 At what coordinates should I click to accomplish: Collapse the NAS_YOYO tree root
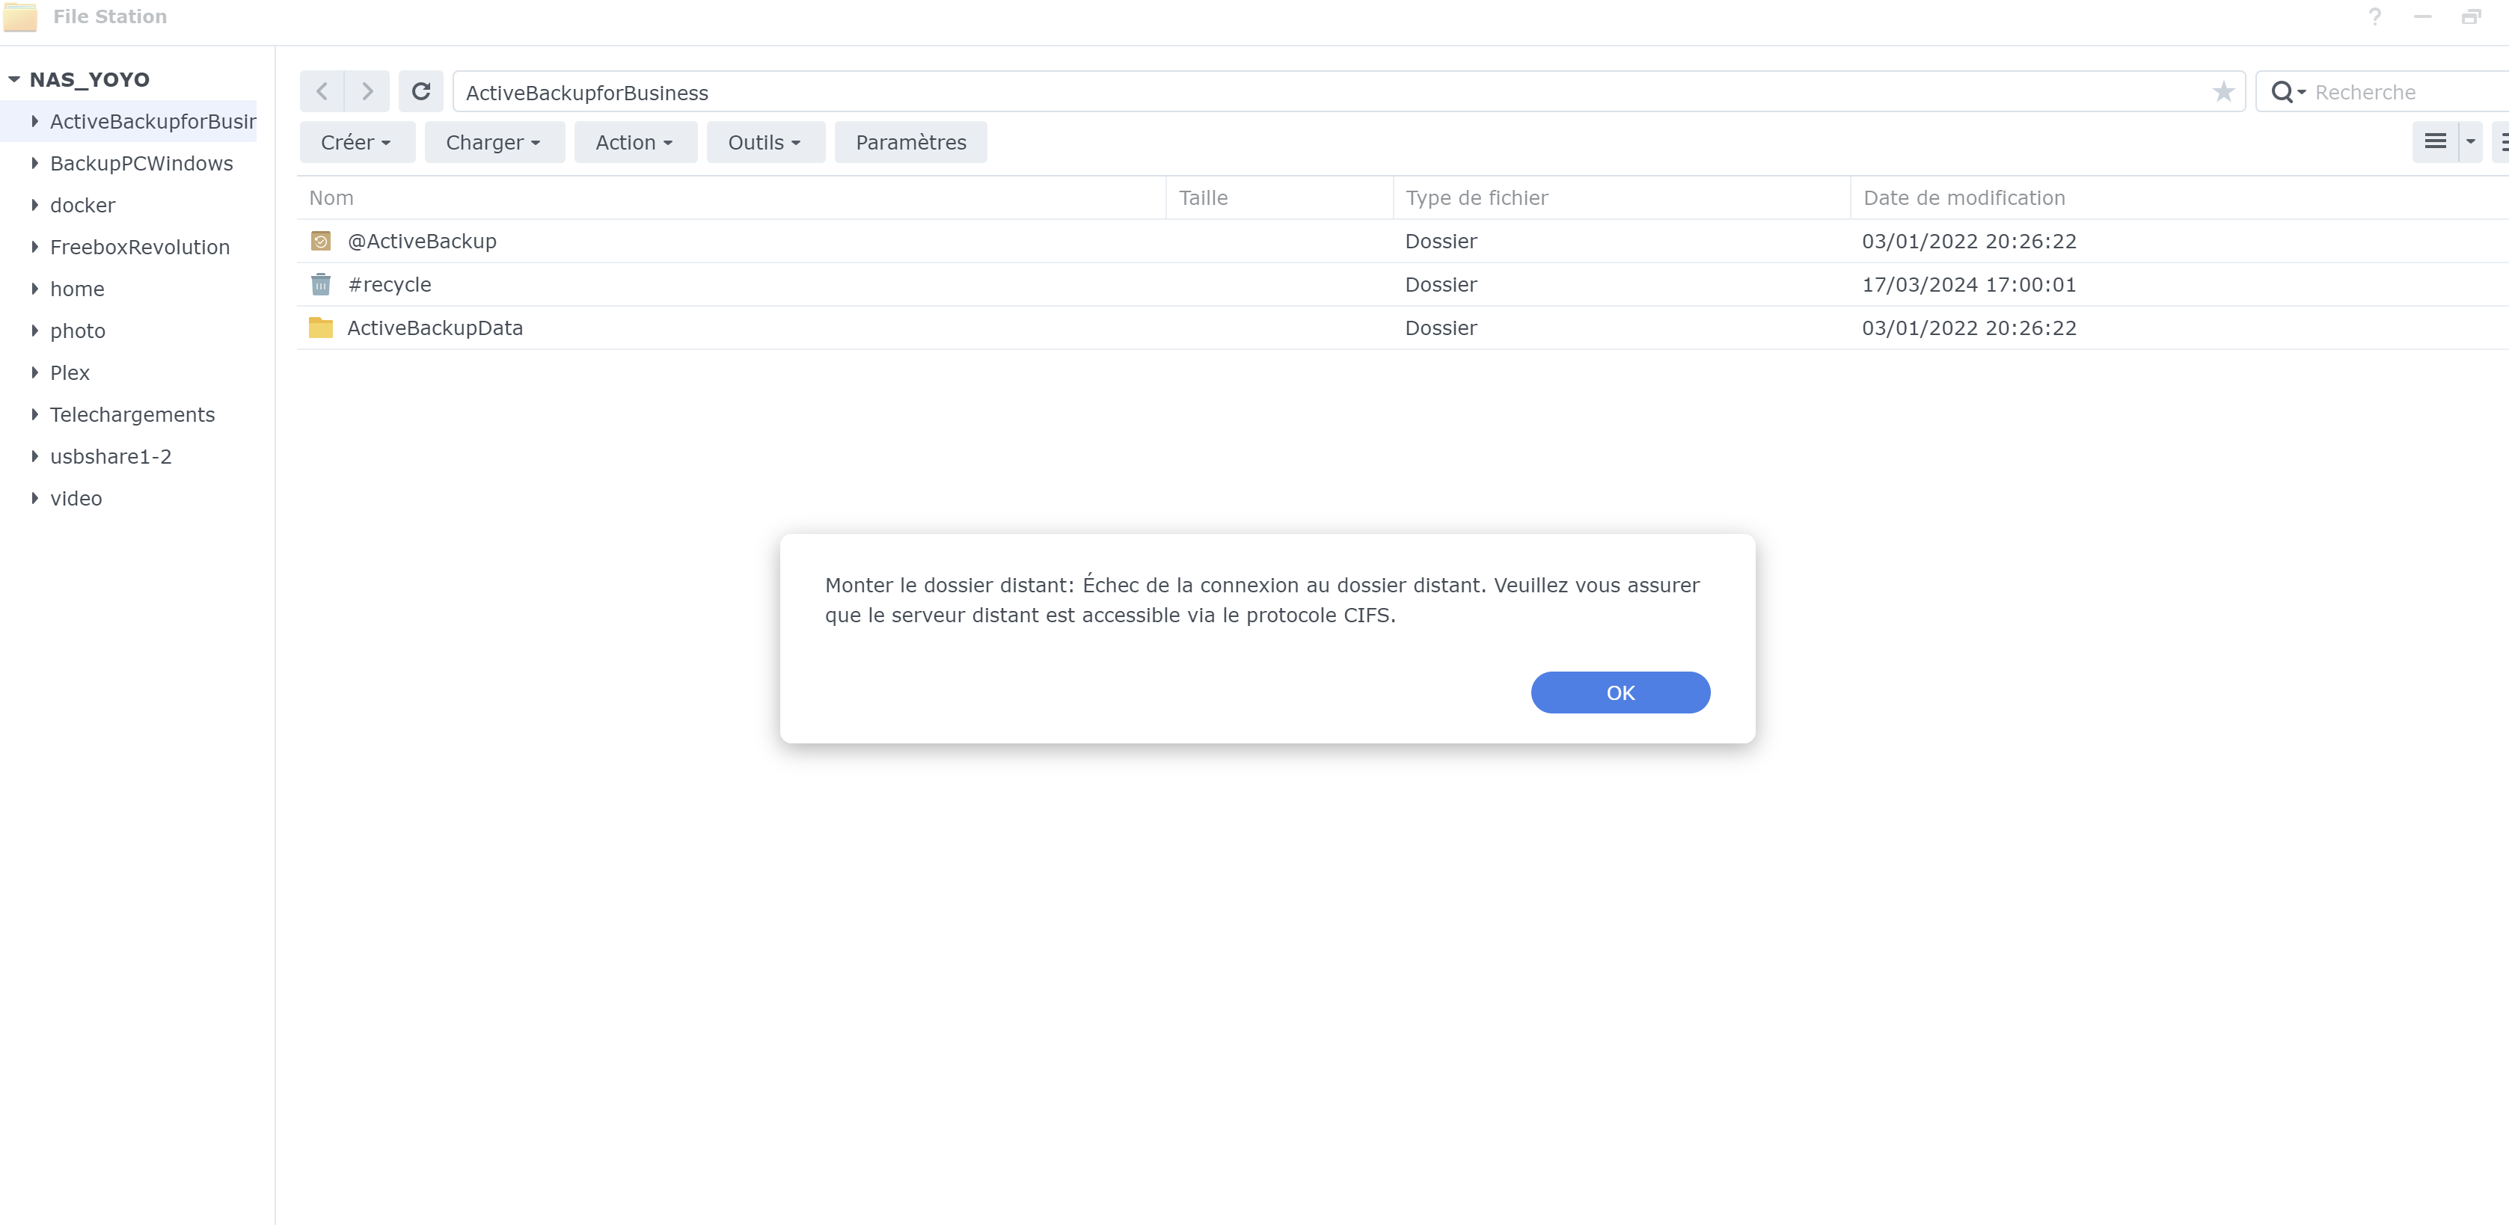tap(15, 80)
